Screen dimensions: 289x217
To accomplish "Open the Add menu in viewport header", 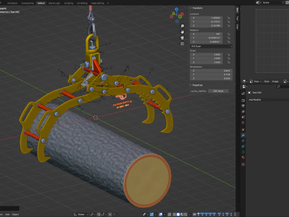I will coord(7,215).
